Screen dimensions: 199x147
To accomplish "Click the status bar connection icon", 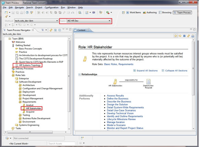I will tap(7, 138).
